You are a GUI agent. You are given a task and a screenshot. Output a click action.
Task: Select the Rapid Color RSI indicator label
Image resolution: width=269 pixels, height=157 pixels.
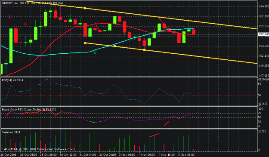pos(29,110)
